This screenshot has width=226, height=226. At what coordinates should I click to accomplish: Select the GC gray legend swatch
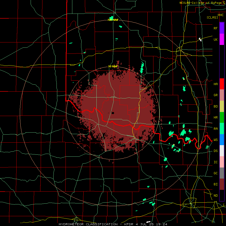[222, 173]
